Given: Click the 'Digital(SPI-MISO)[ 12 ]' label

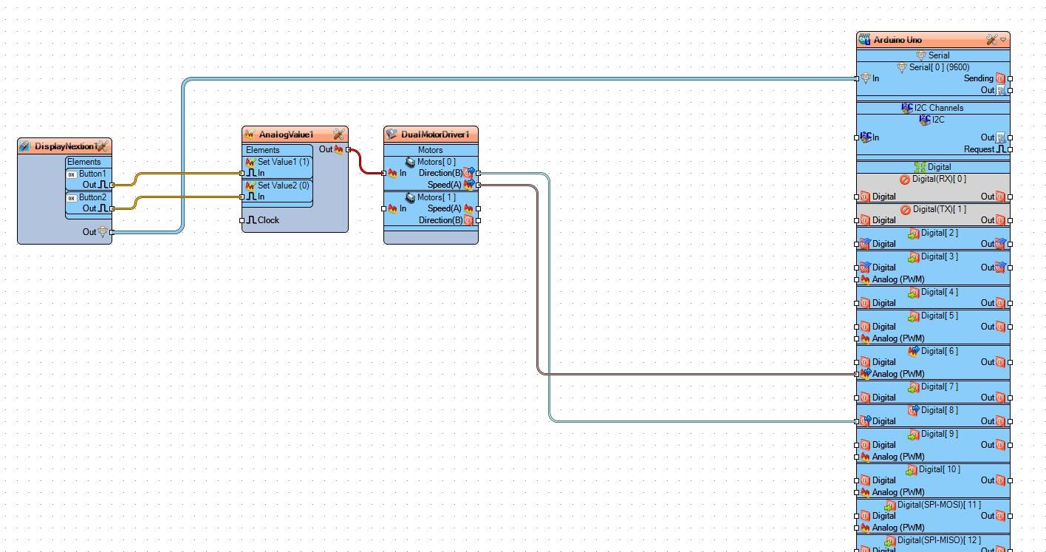Looking at the screenshot, I should click(x=939, y=540).
